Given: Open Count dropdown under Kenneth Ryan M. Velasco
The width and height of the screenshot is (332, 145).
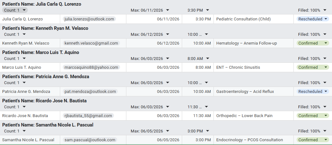Looking at the screenshot, I should click(15, 34).
